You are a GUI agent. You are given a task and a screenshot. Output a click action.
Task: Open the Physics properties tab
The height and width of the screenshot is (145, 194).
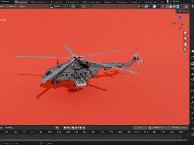pos(192,113)
